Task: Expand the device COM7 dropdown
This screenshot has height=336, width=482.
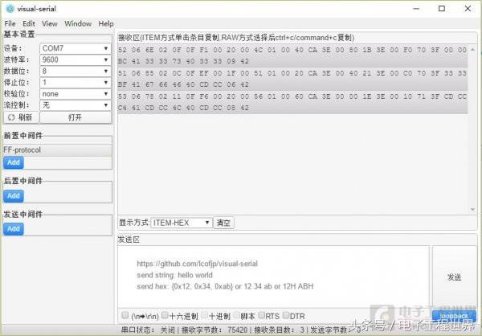Action: click(75, 48)
